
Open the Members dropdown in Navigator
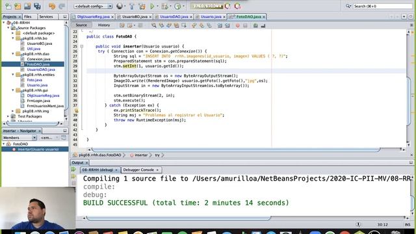click(19, 138)
